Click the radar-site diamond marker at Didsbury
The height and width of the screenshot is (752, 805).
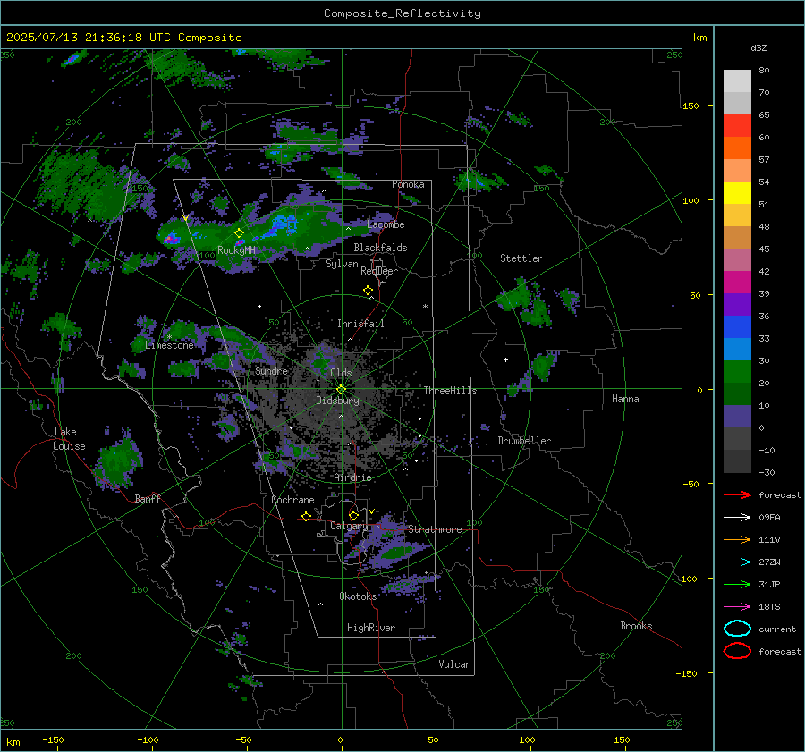click(342, 390)
